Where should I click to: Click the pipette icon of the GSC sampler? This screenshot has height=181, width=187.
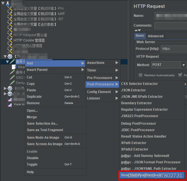(x=12, y=77)
